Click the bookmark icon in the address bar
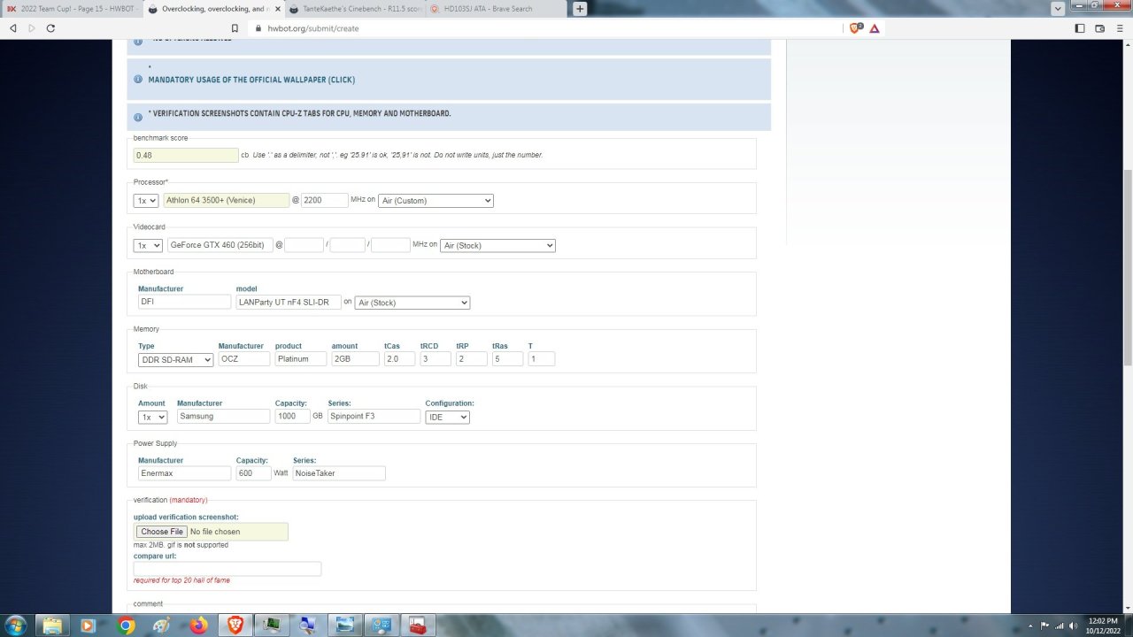The image size is (1133, 637). [236, 28]
